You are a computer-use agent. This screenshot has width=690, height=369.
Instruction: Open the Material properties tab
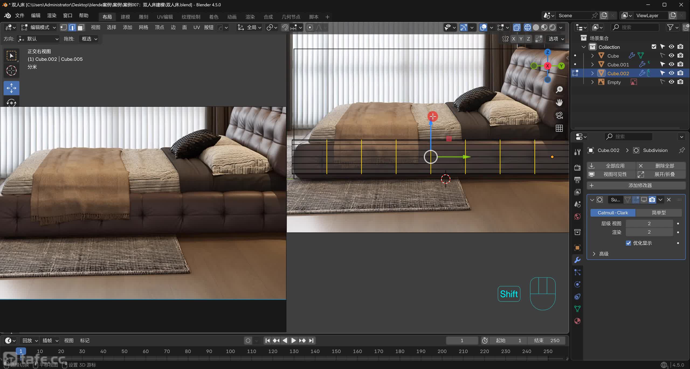click(577, 321)
